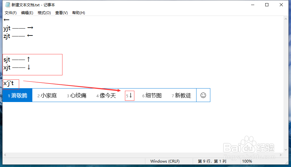
Task: Pick IME candidate 3 心绞痛
Action: click(x=77, y=95)
